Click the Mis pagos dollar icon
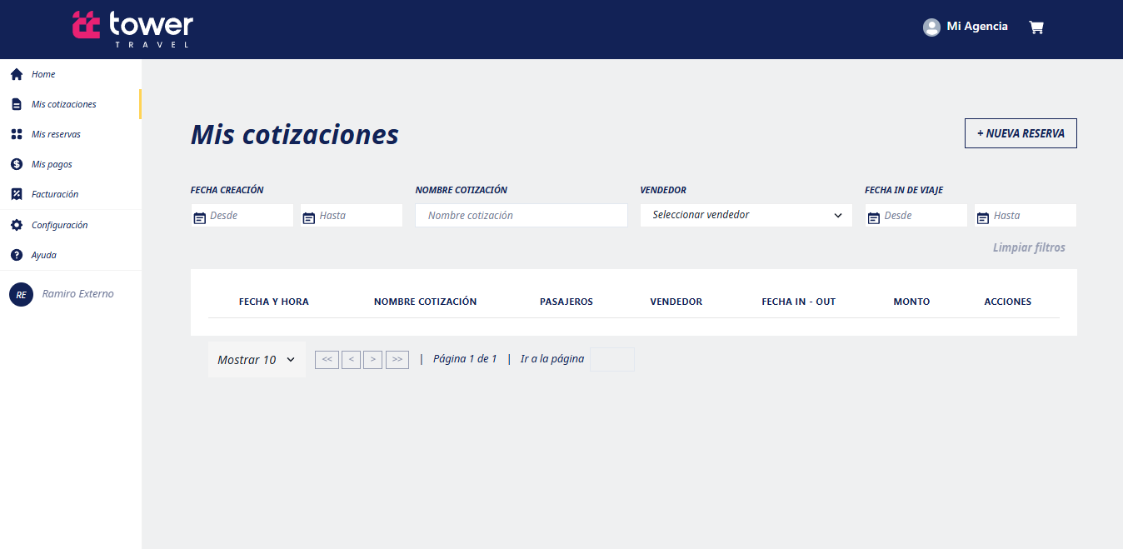 click(x=15, y=163)
